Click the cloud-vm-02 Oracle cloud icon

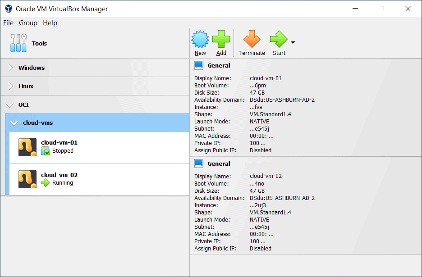(28, 179)
